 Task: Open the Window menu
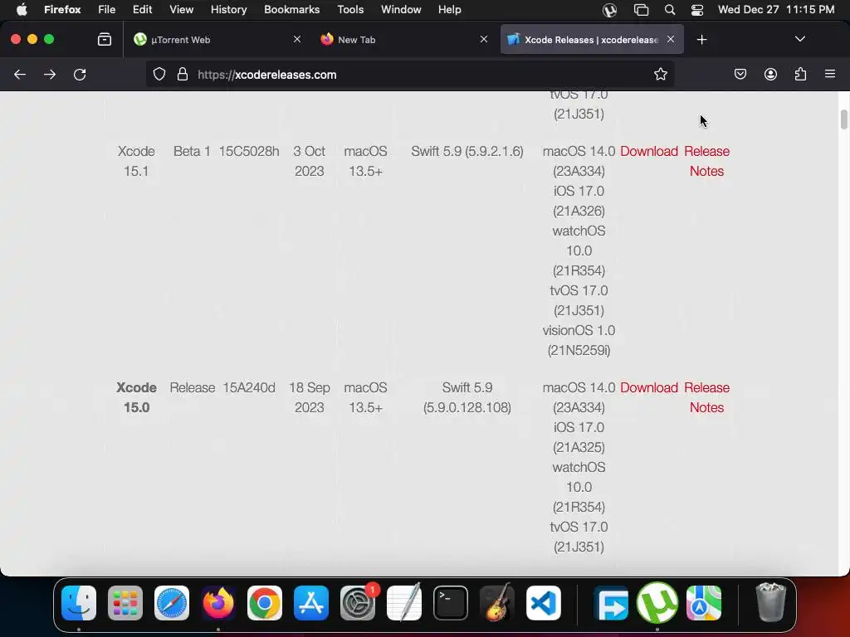pyautogui.click(x=401, y=10)
